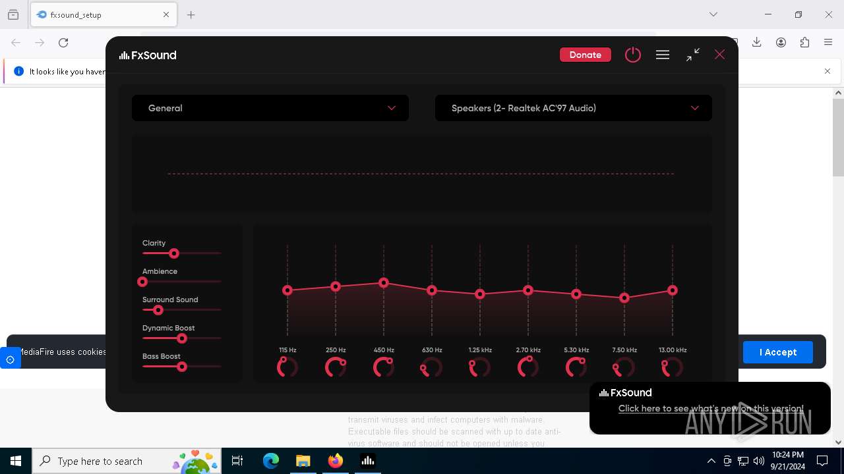The image size is (844, 474).
Task: Toggle the FxSound power button
Action: click(632, 55)
